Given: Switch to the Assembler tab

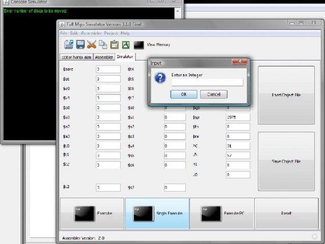Looking at the screenshot, I should pos(104,57).
